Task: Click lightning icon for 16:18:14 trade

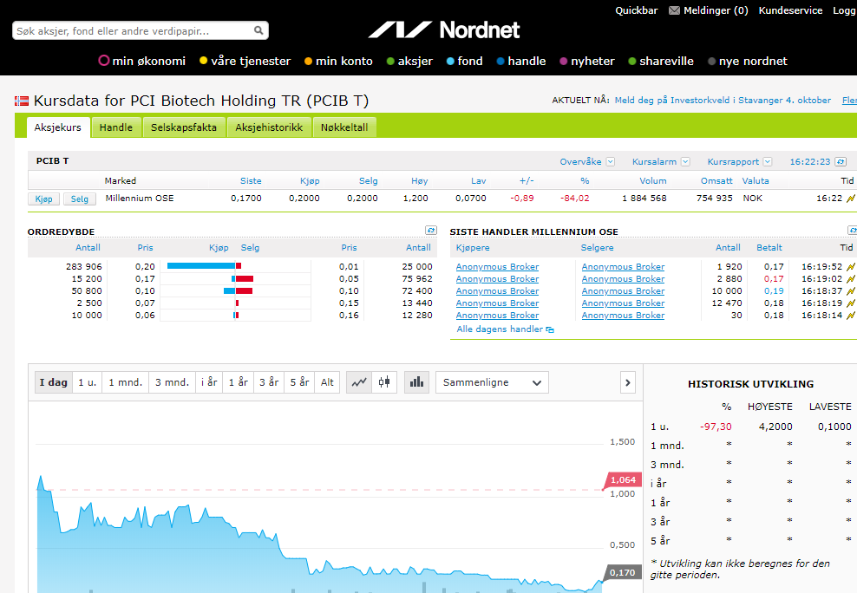Action: click(850, 315)
